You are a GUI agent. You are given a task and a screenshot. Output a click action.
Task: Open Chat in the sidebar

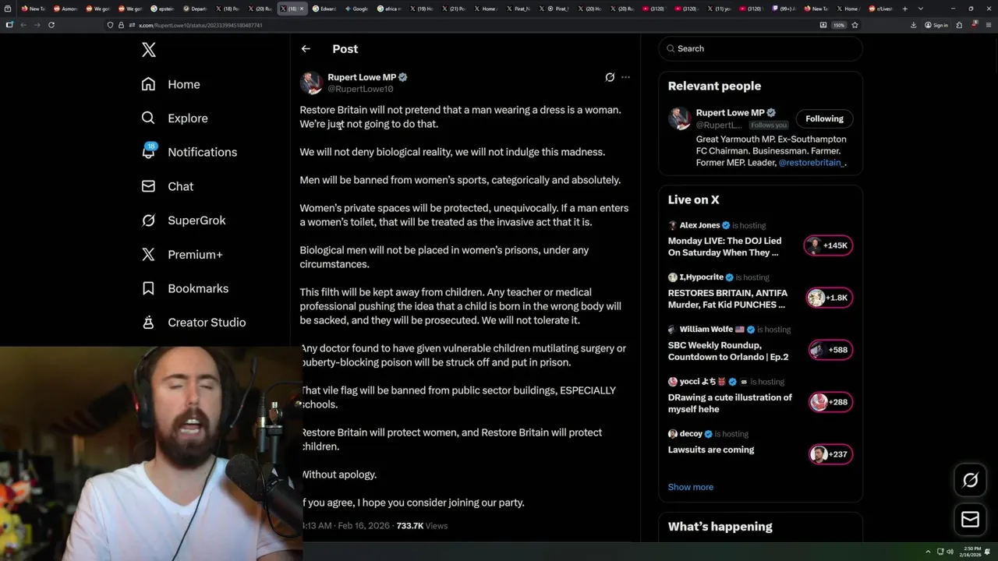click(x=167, y=186)
